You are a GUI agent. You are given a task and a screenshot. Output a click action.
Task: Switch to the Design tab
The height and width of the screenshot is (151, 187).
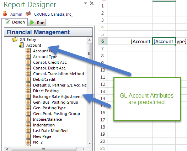pos(15,22)
